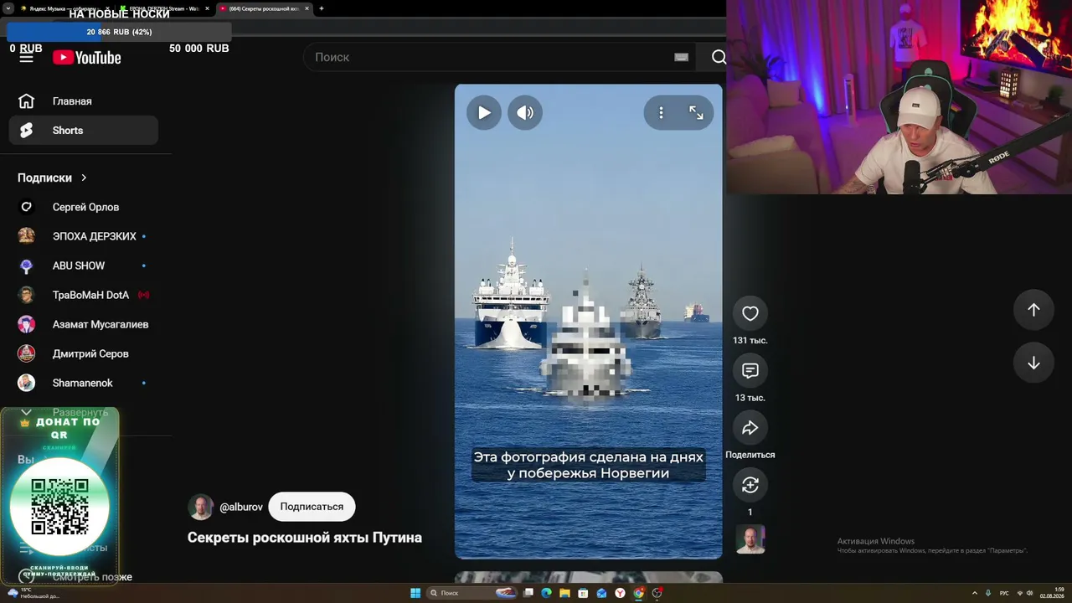This screenshot has height=603, width=1072.
Task: Open the weather widget on the taskbar
Action: tap(33, 593)
